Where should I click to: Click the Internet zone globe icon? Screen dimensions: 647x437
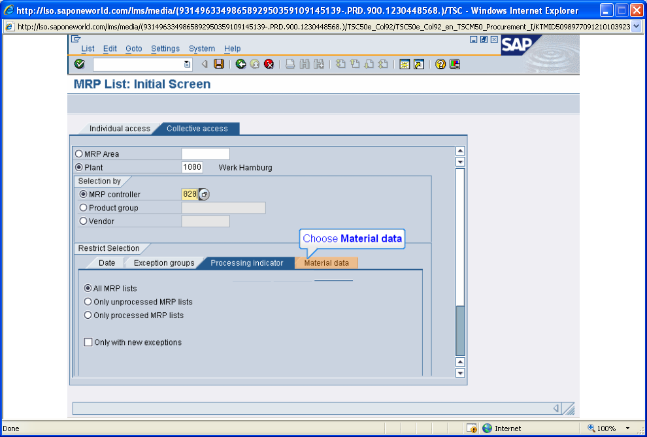click(488, 429)
